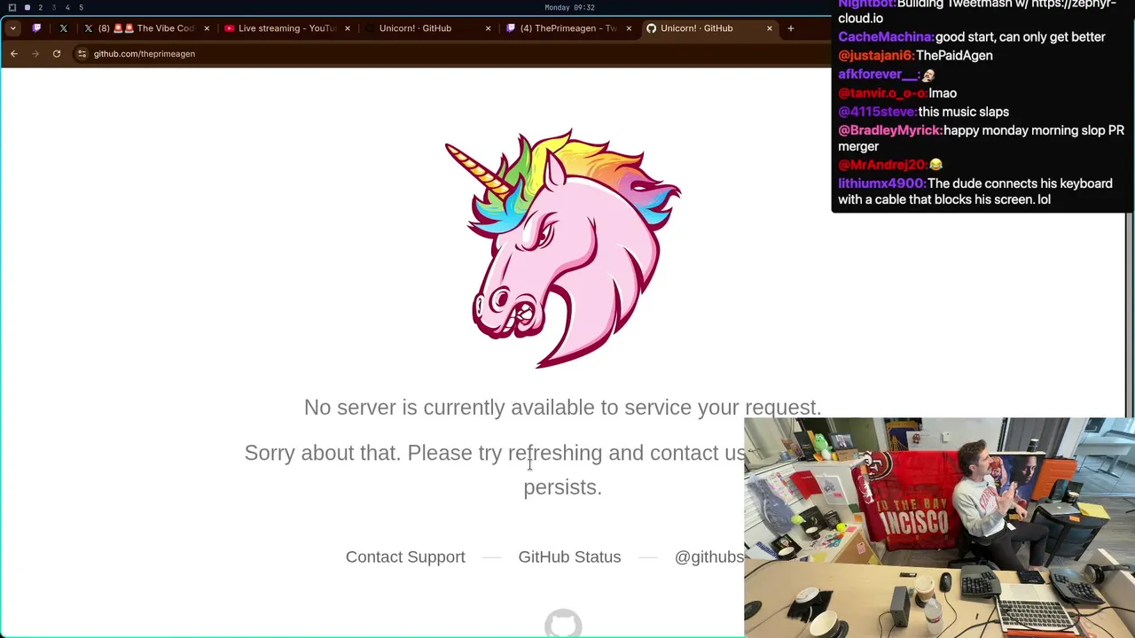Switch to the pinned Twitch tab

coord(36,28)
